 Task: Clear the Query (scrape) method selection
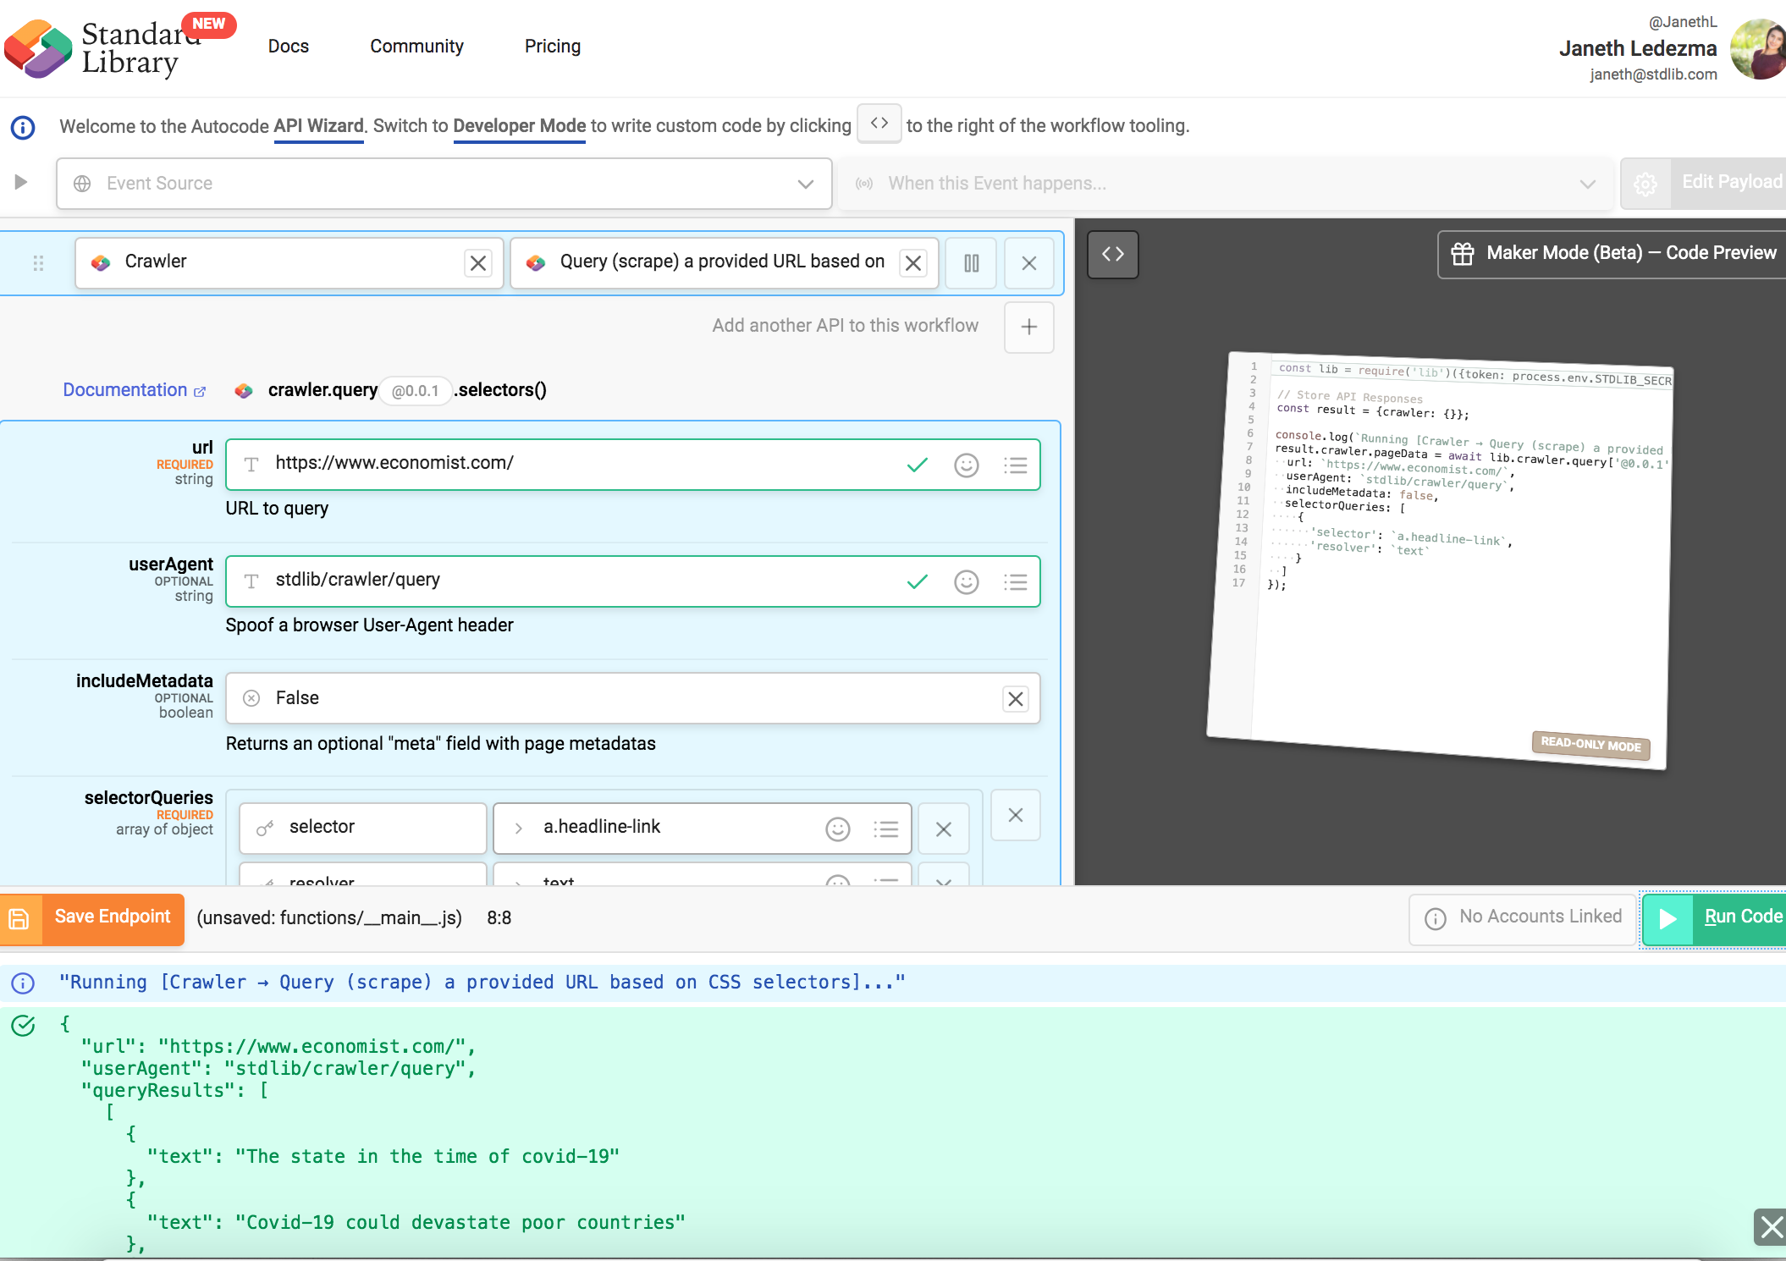(913, 263)
